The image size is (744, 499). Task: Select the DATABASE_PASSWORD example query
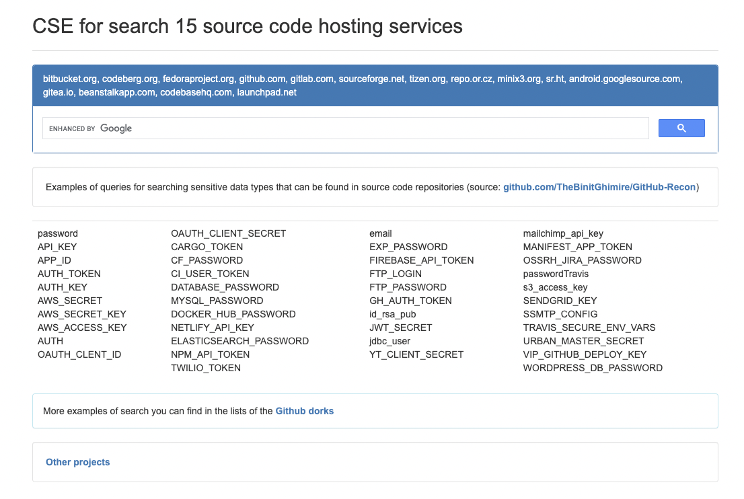(x=225, y=287)
